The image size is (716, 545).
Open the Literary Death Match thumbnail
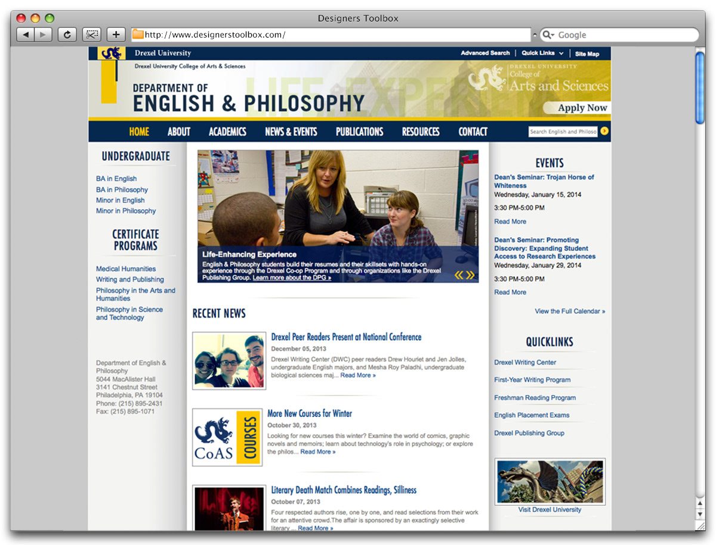229,507
